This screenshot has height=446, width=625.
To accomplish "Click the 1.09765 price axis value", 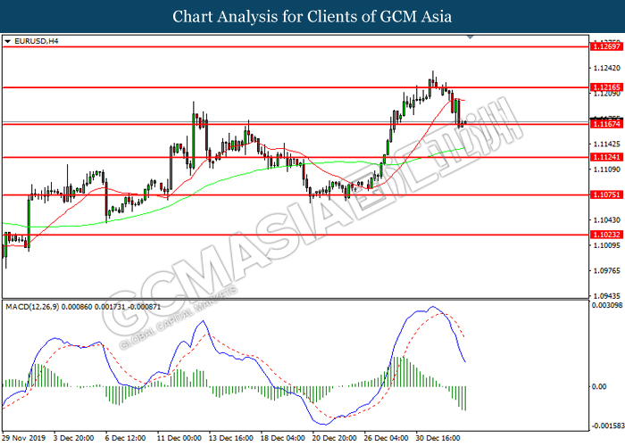I will (606, 271).
